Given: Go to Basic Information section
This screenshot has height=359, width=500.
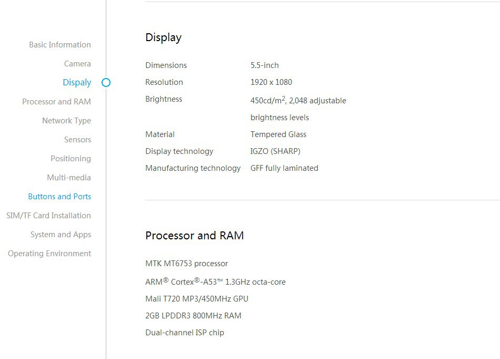Looking at the screenshot, I should click(x=60, y=45).
